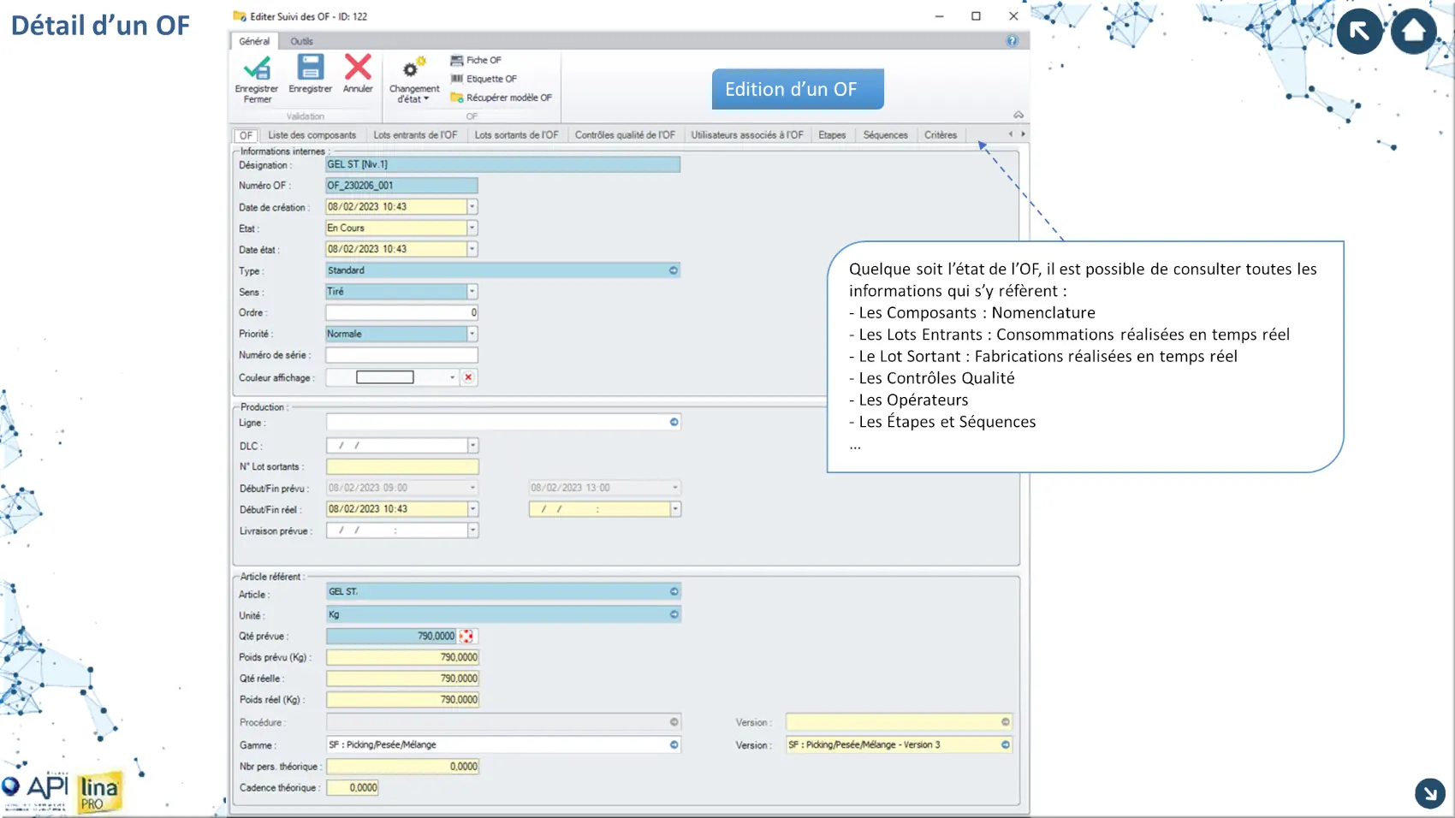Open the Contrôles qualité de l'OF tab
Screen dimensions: 1455x818
[624, 135]
